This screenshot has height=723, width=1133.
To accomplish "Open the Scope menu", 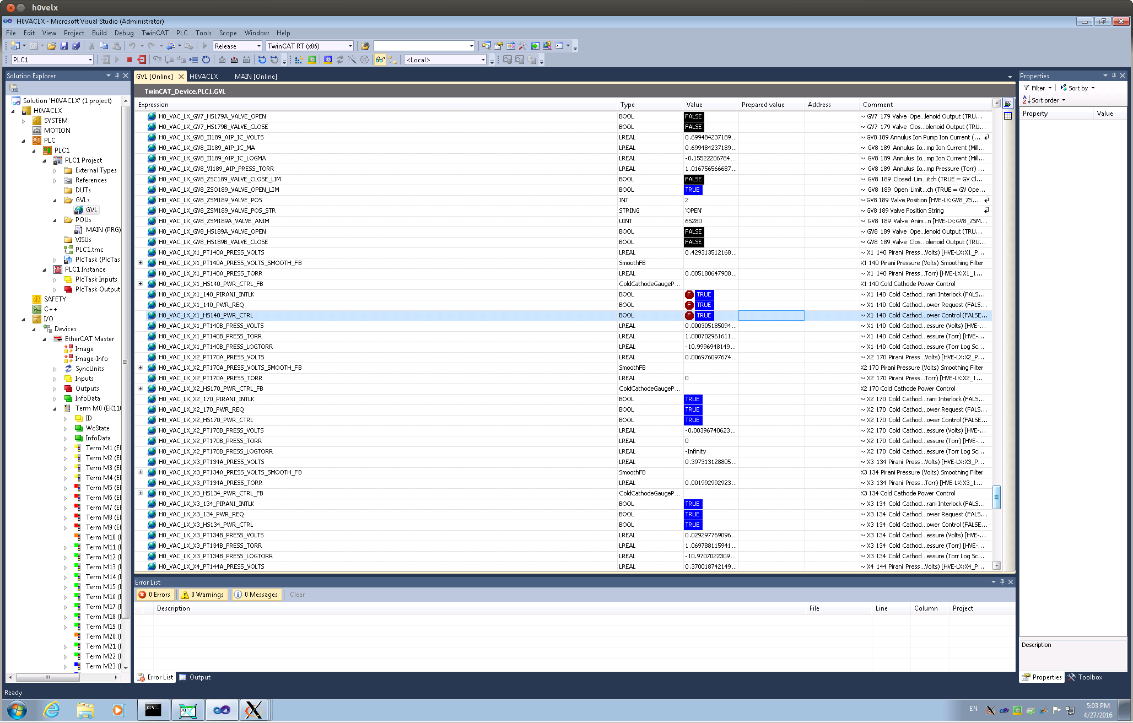I will [x=228, y=33].
